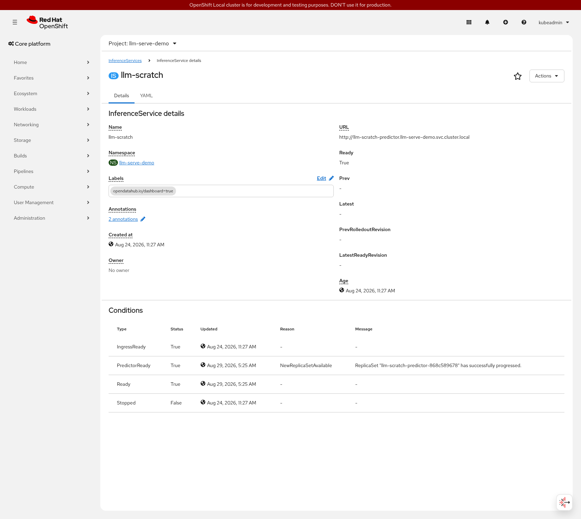Viewport: 581px width, 519px height.
Task: Open the Lightspeed assistant floating button
Action: coord(564,502)
